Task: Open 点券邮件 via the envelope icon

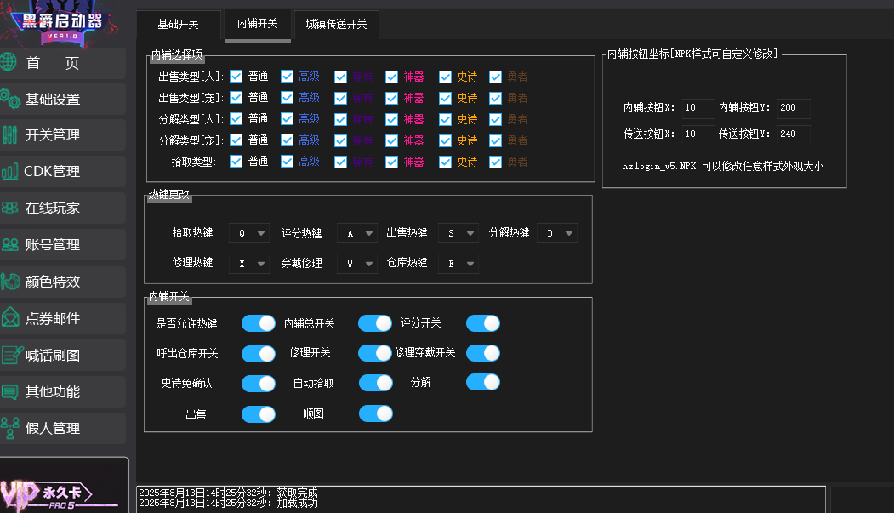Action: coord(10,318)
